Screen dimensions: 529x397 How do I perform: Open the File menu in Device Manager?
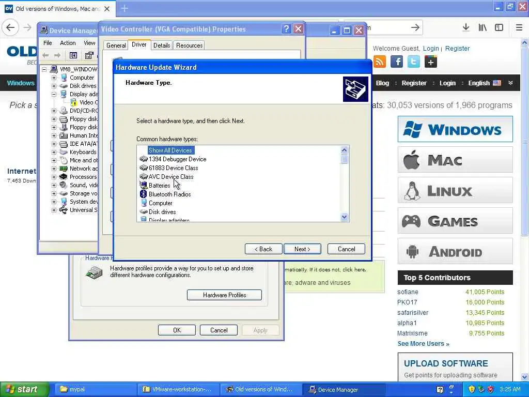click(x=48, y=43)
